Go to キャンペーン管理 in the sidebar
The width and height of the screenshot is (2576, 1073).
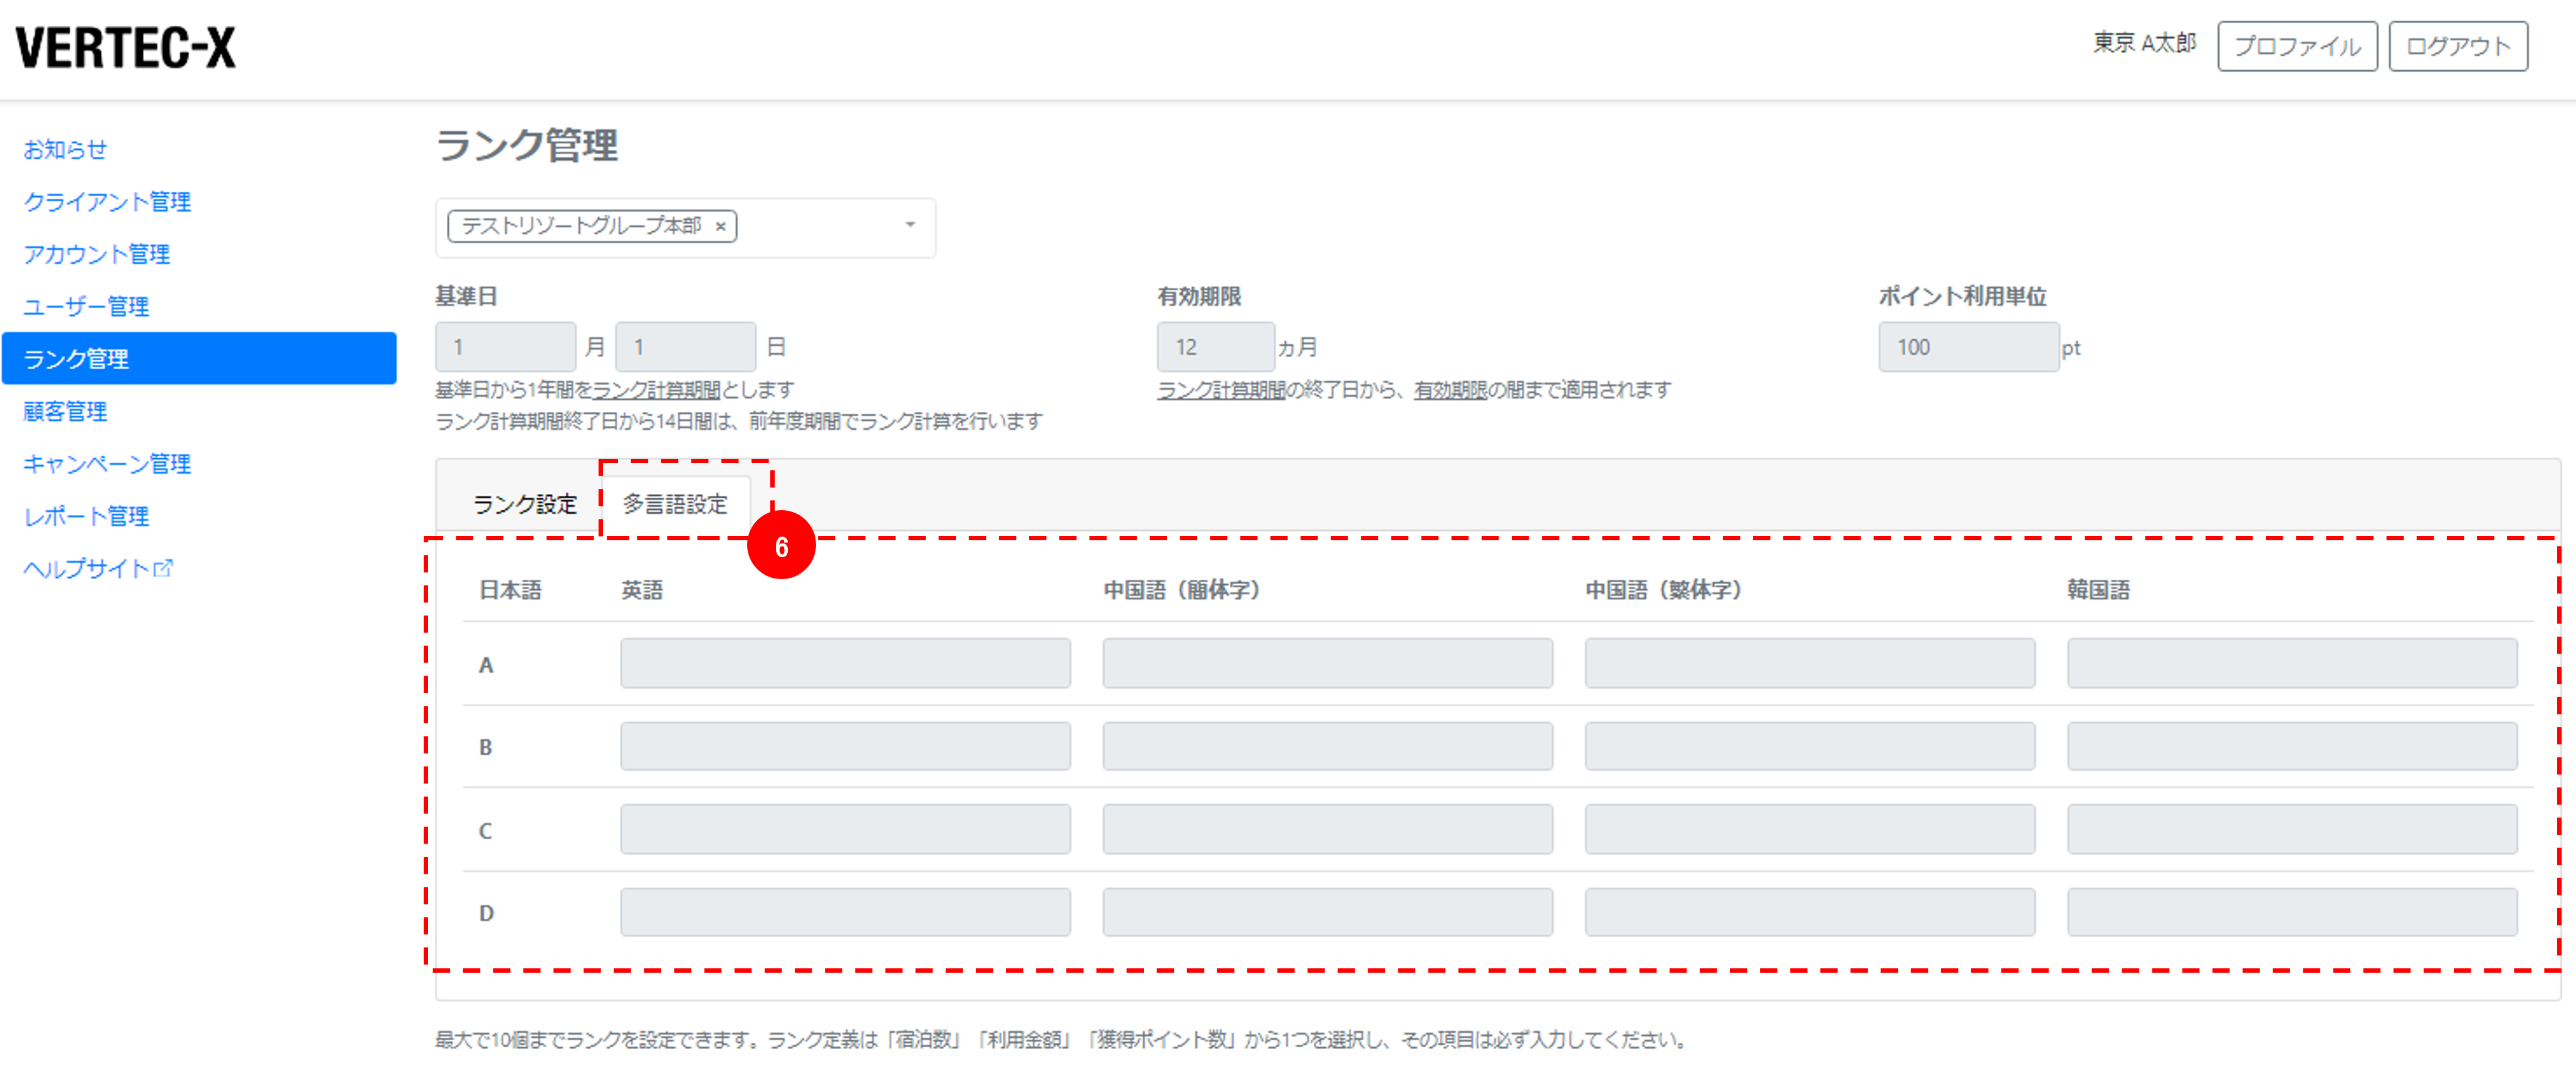pos(107,464)
